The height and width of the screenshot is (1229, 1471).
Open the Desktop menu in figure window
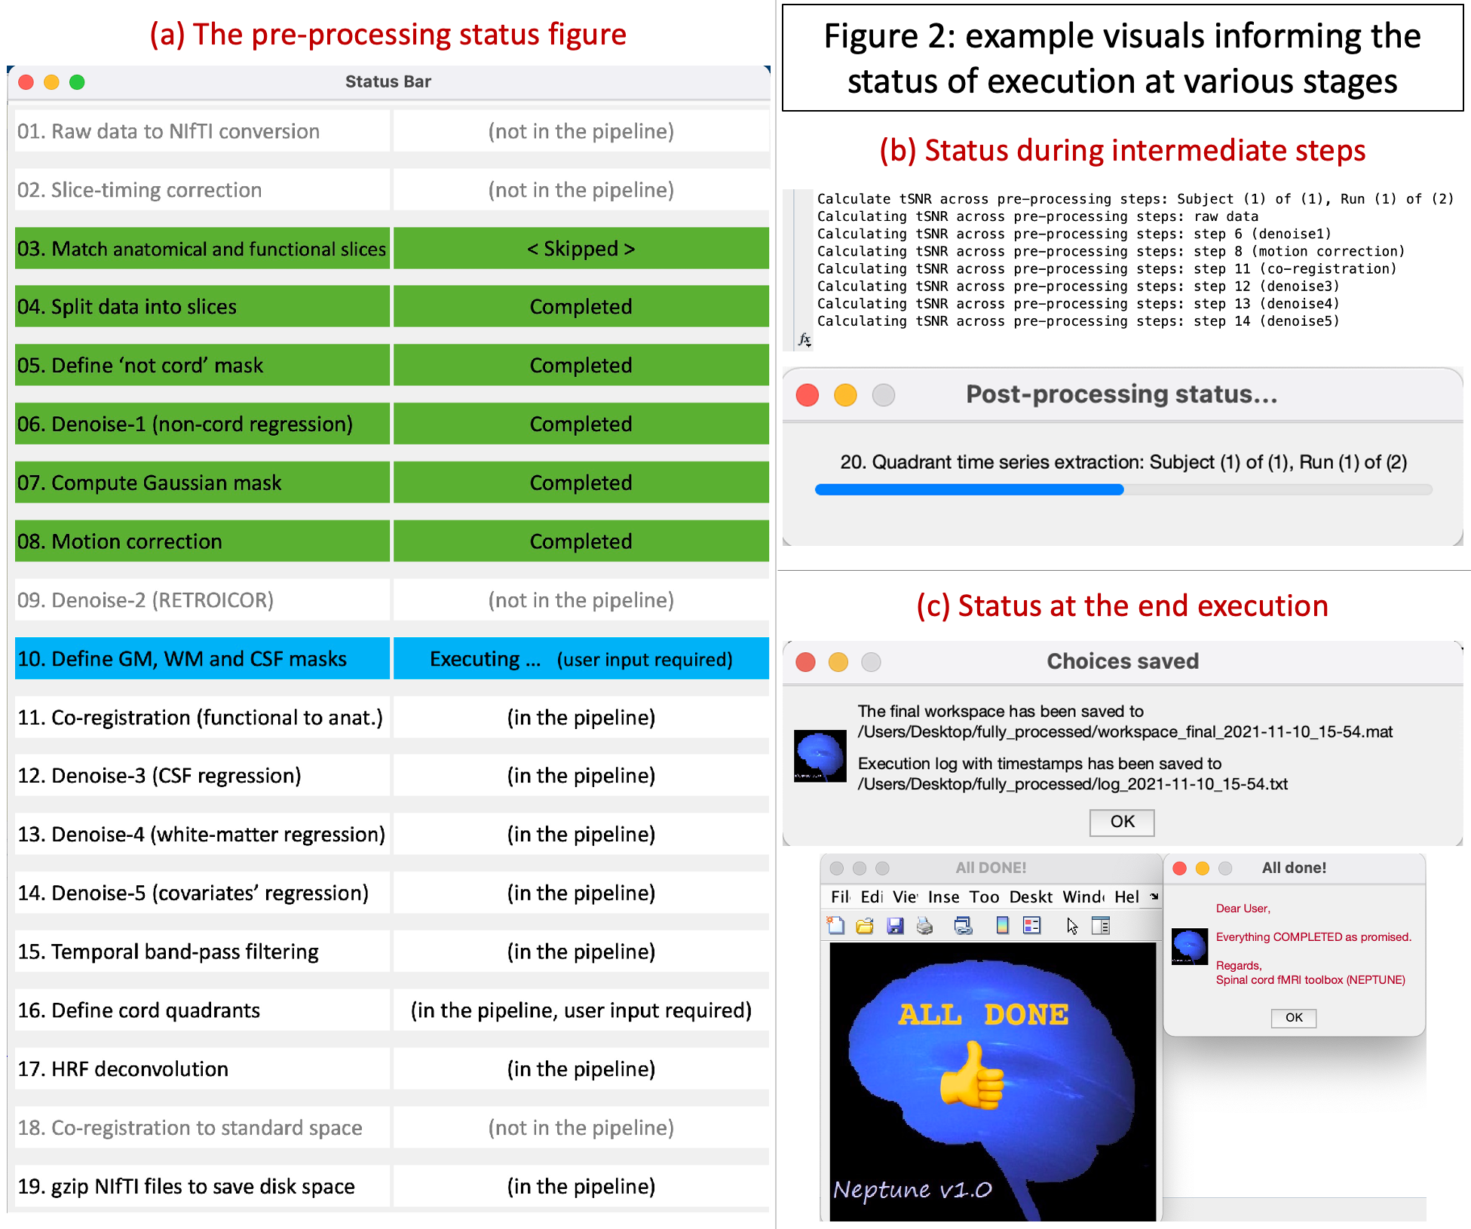1031,896
